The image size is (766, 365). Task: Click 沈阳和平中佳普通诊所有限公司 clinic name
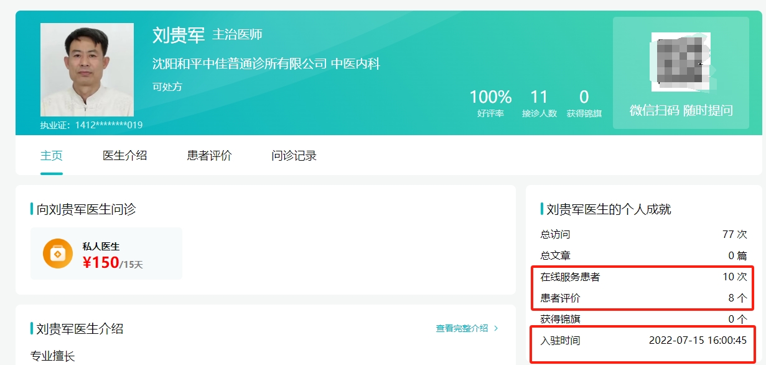pyautogui.click(x=240, y=64)
